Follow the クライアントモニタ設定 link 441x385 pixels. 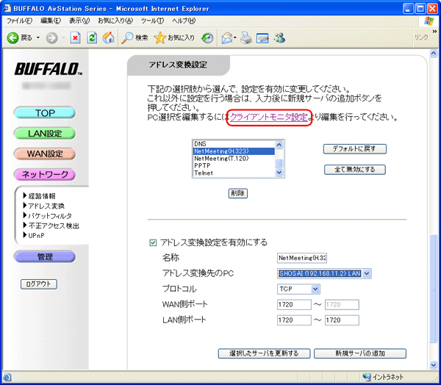[268, 117]
